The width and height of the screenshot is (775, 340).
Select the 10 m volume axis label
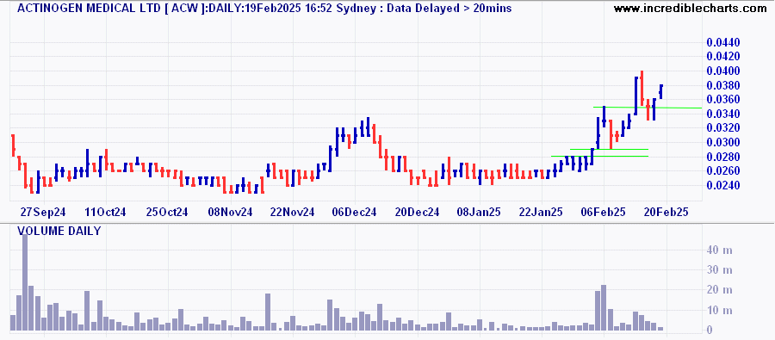(x=719, y=311)
